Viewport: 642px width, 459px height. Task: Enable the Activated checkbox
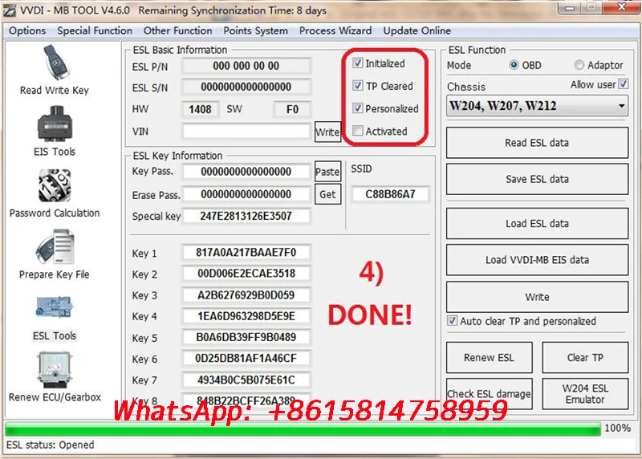(357, 131)
